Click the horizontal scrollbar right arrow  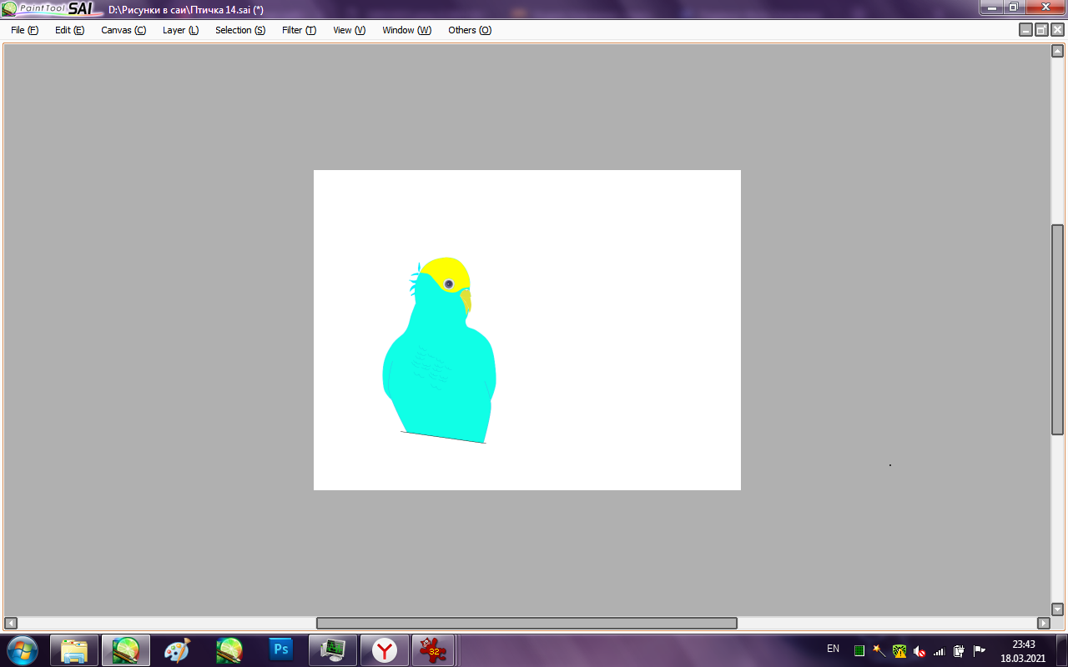[1043, 623]
